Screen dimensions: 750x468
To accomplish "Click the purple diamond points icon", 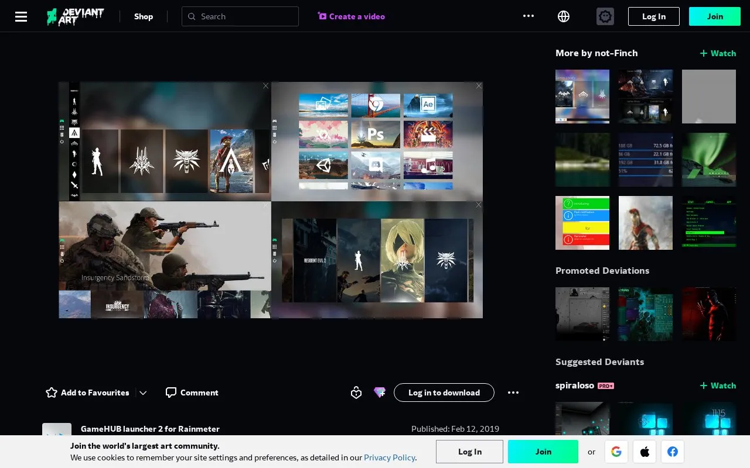I will click(380, 393).
